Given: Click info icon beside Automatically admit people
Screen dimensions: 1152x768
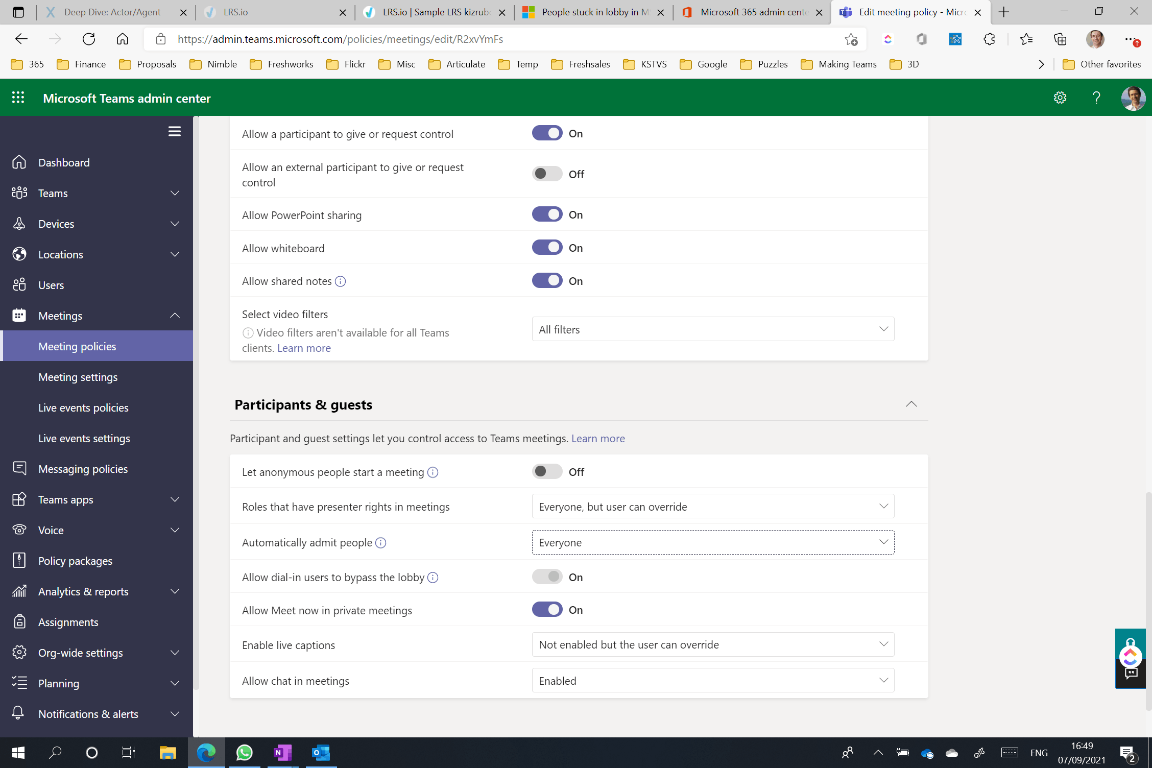Looking at the screenshot, I should point(381,543).
